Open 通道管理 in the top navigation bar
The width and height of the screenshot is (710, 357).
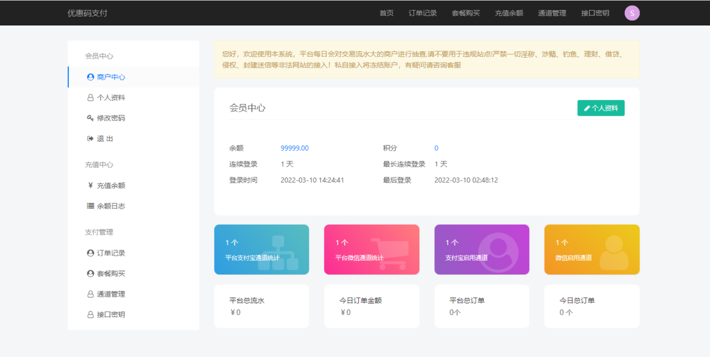point(552,13)
